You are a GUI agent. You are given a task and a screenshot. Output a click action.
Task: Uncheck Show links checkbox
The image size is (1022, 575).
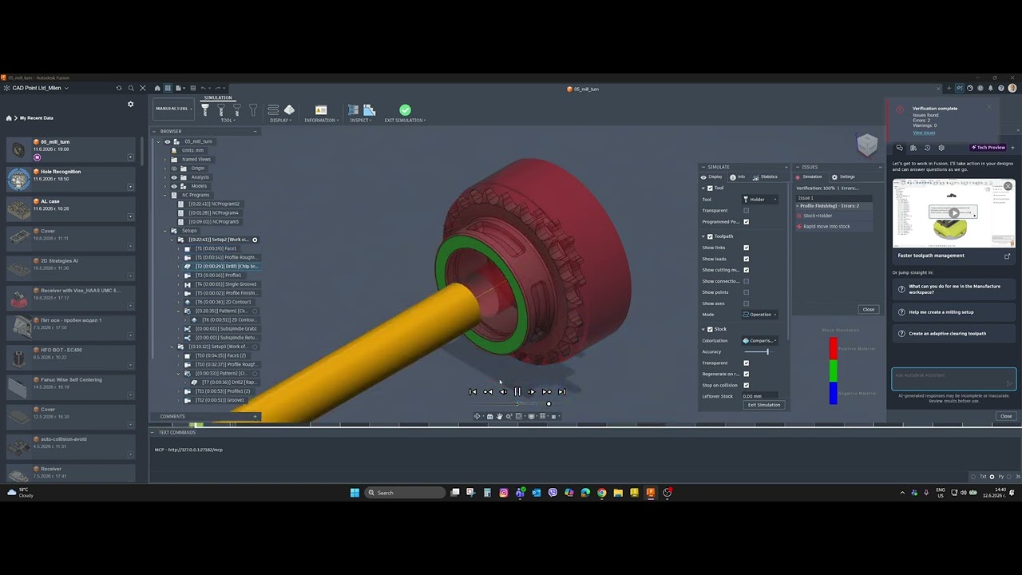pyautogui.click(x=746, y=248)
